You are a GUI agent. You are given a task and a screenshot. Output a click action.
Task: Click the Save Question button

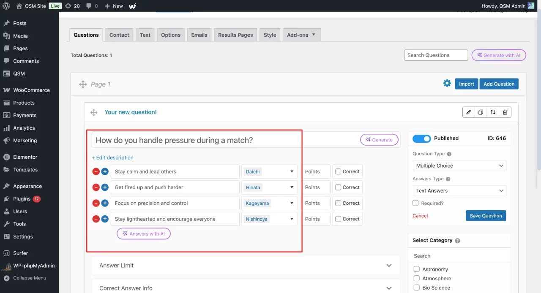(x=486, y=216)
